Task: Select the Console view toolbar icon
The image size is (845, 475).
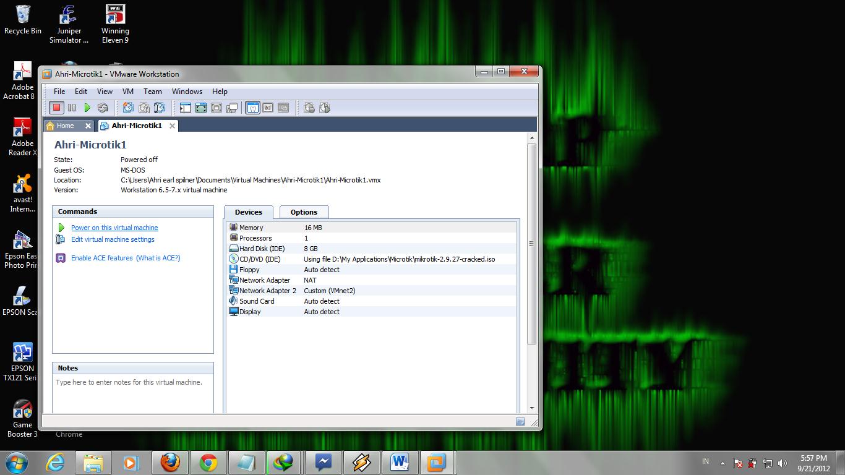Action: 283,108
